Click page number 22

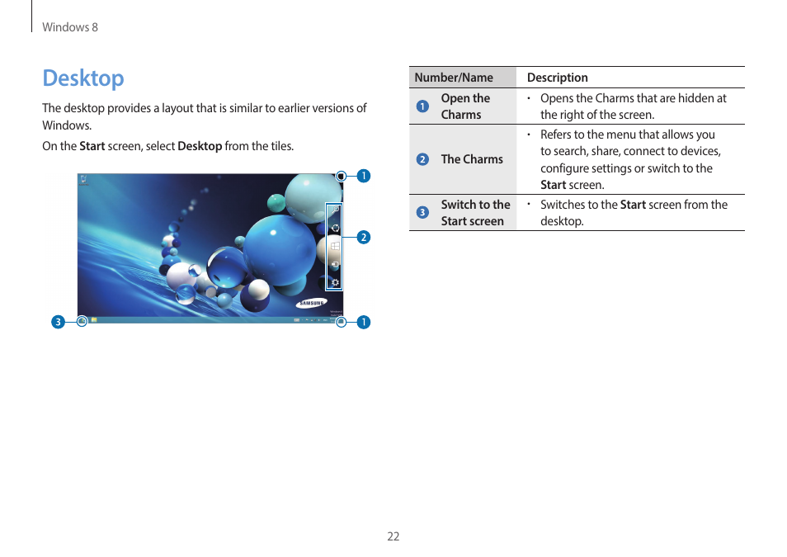[393, 536]
